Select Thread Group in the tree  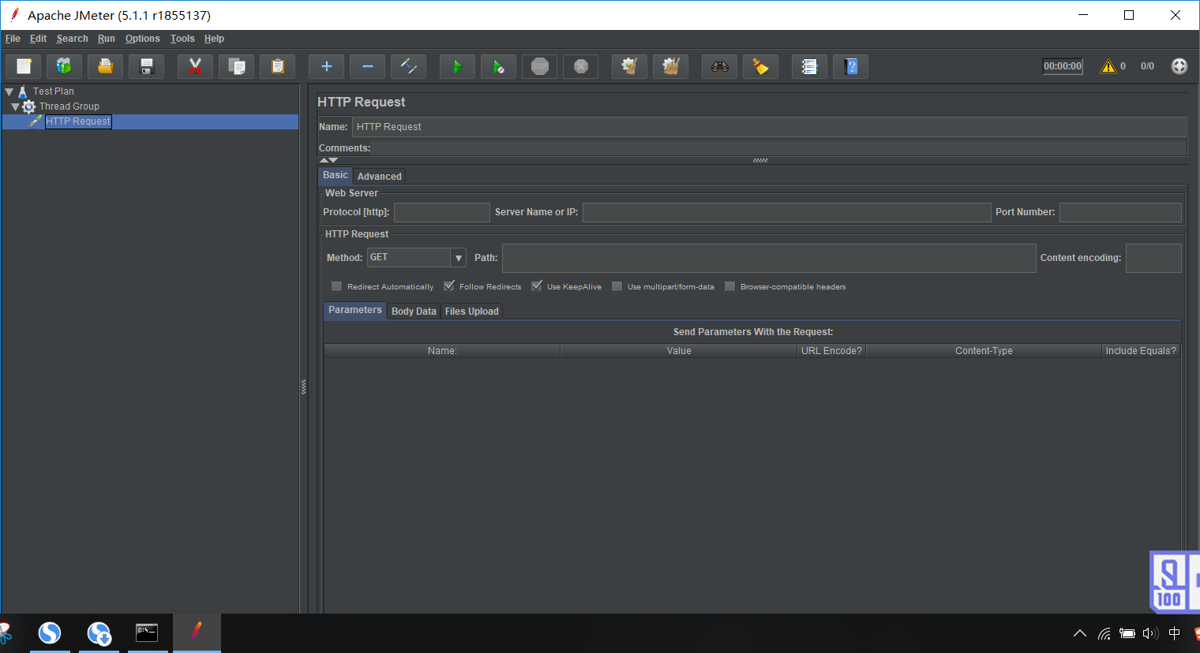tap(69, 106)
